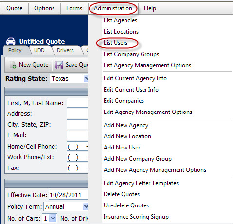Screen dimensions: 233x224
Task: Switch to the UDD tab
Action: pos(39,50)
